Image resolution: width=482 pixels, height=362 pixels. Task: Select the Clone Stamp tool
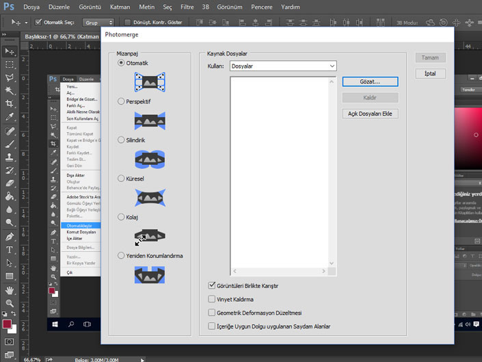click(x=10, y=157)
